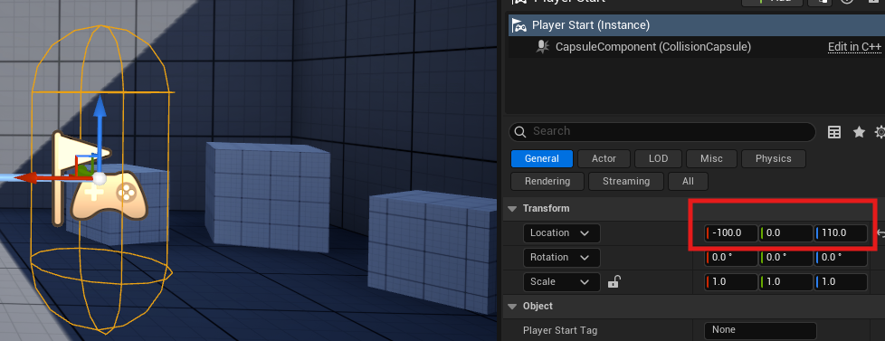This screenshot has width=885, height=341.
Task: Click the white gizmo center sphere
Action: pyautogui.click(x=100, y=179)
